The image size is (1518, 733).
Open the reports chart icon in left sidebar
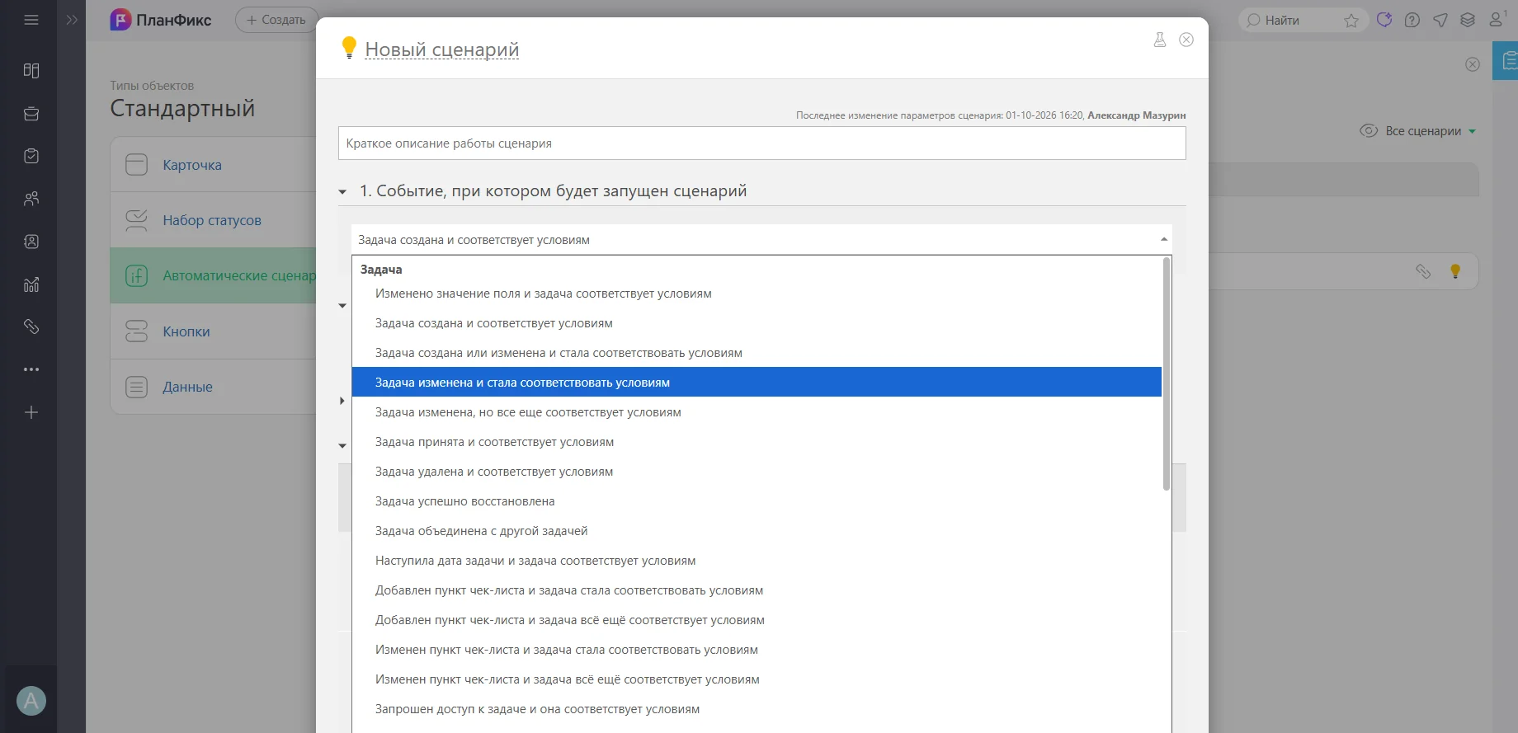(x=31, y=284)
